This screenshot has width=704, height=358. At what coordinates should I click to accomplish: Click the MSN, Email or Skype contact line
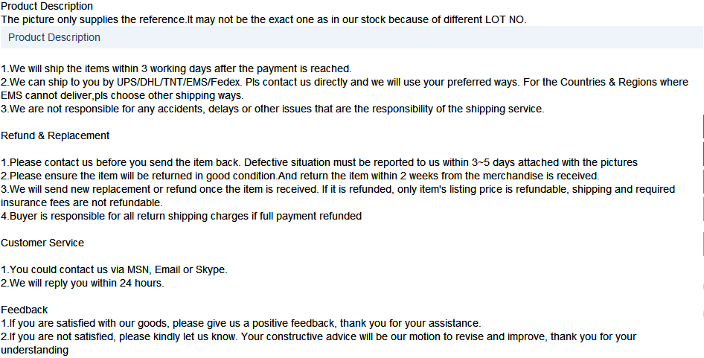click(x=114, y=270)
